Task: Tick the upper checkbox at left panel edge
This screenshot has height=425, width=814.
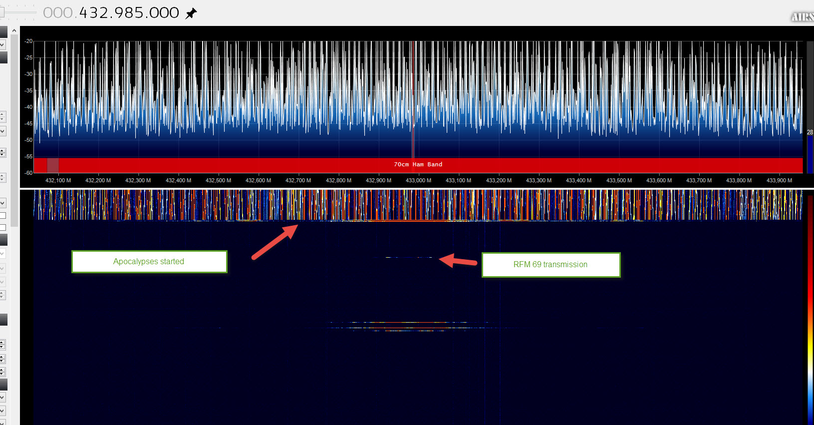Action: (x=2, y=216)
